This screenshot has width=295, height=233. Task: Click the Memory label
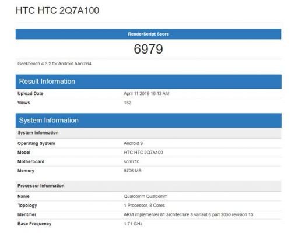(26, 171)
